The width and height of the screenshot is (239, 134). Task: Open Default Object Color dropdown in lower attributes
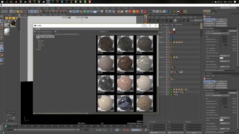[224, 118]
